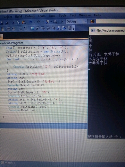This screenshot has height=167, width=125.
Task: Click the Undo arrow icon
Action: 31,22
